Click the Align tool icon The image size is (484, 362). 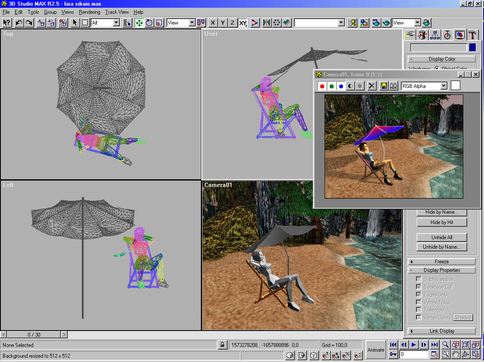[x=287, y=23]
